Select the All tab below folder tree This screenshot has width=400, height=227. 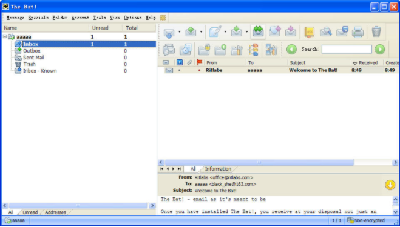click(11, 212)
